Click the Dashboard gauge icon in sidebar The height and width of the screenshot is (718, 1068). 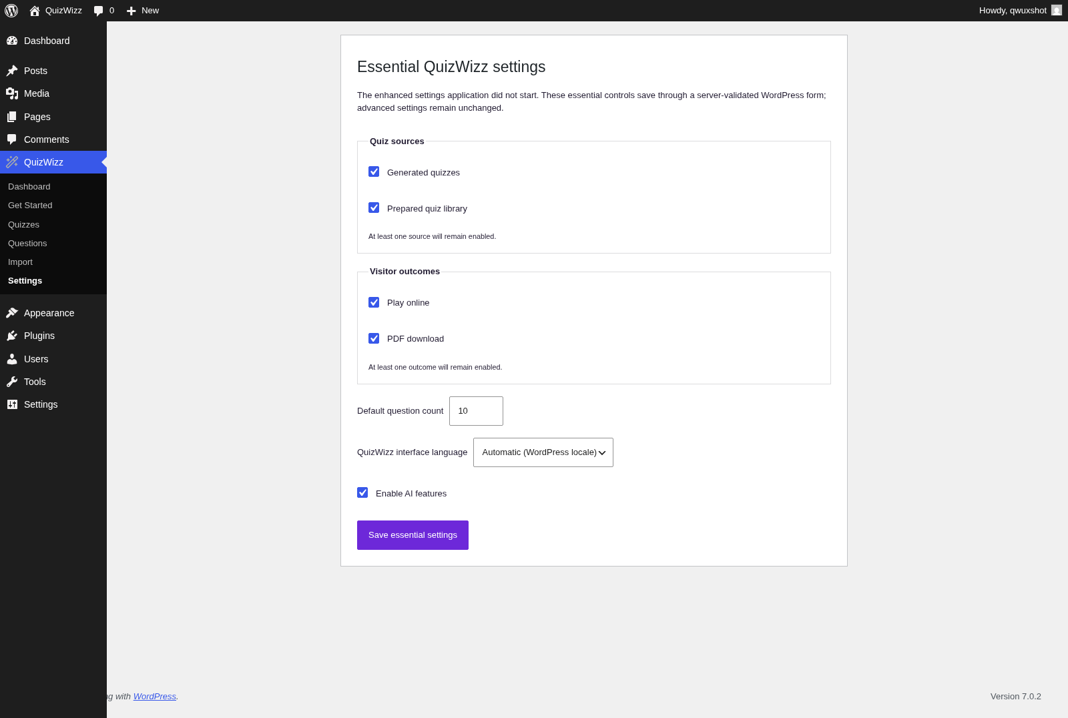(x=12, y=41)
